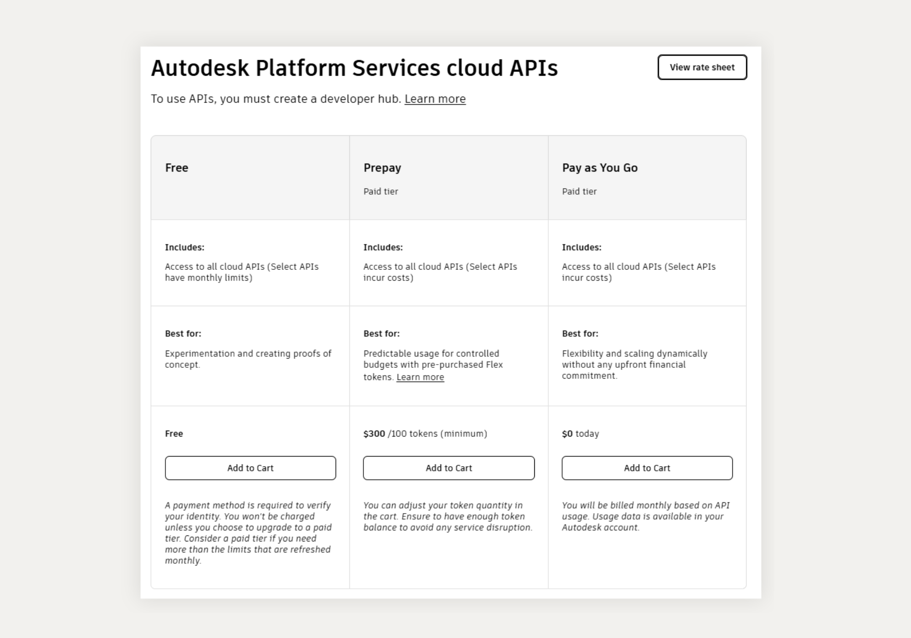
Task: Select the Pay as You Go column header
Action: click(x=599, y=168)
